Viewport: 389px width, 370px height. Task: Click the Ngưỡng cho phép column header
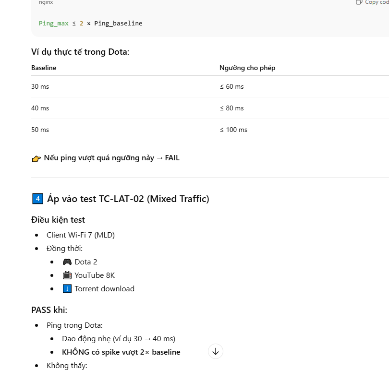(247, 68)
